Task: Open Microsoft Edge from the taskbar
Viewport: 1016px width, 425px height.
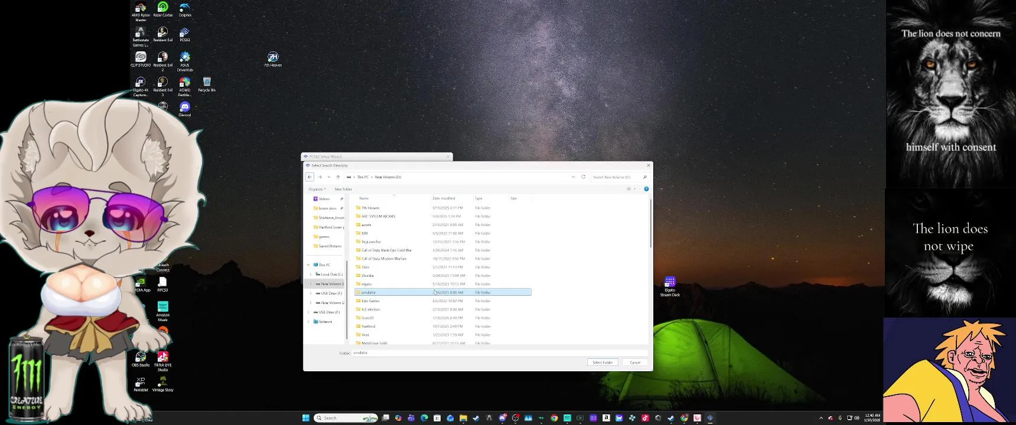Action: click(x=424, y=418)
